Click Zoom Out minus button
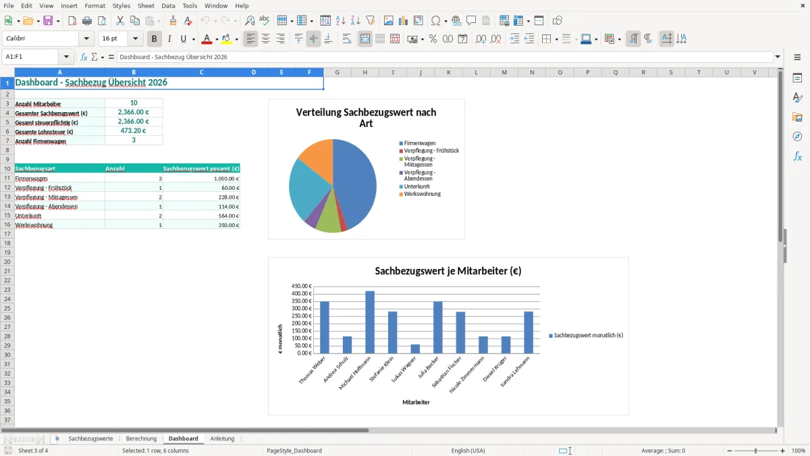The image size is (810, 456). pos(730,451)
